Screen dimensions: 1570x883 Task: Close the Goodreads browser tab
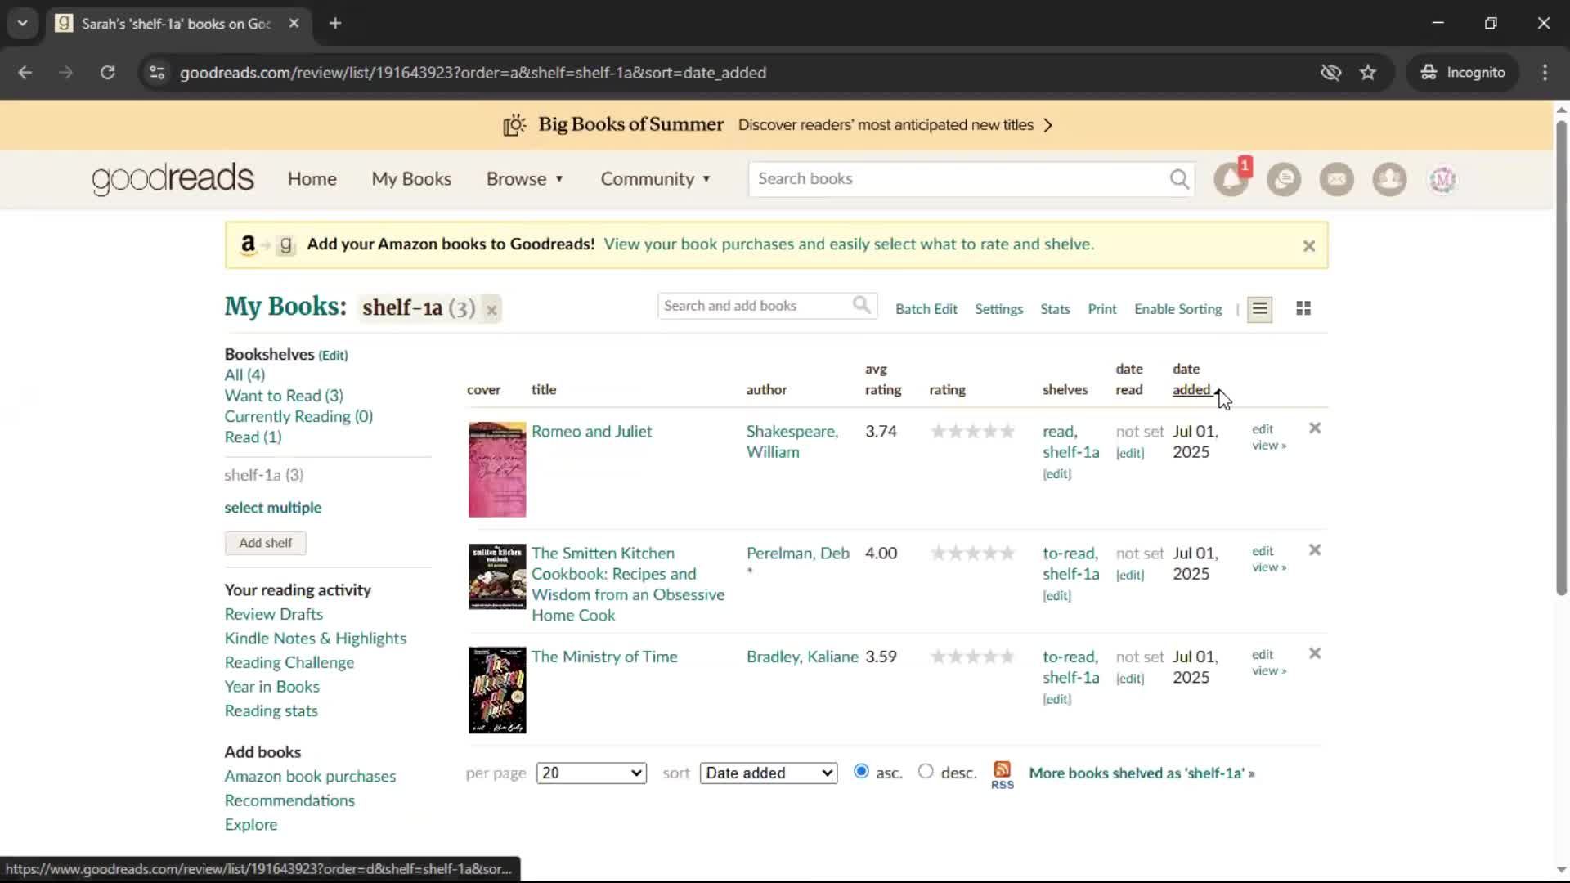click(294, 24)
